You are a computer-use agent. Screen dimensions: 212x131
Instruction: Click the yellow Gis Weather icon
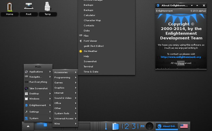point(81,51)
